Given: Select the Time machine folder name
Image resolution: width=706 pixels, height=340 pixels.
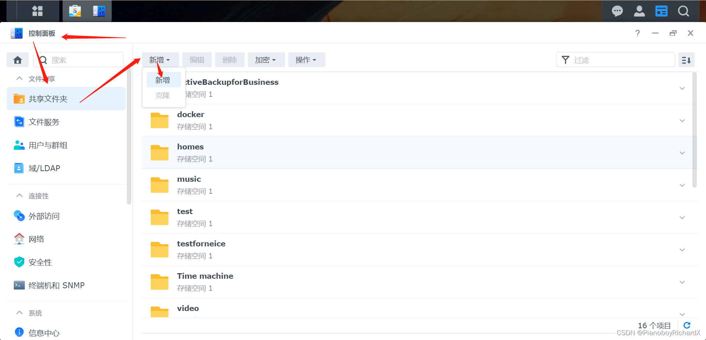Looking at the screenshot, I should tap(205, 276).
